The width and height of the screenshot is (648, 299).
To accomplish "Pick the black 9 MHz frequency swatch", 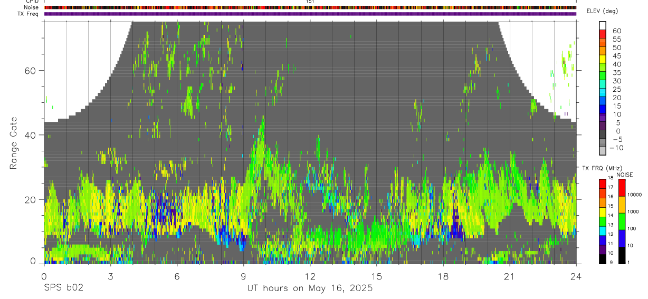I will pyautogui.click(x=603, y=259).
